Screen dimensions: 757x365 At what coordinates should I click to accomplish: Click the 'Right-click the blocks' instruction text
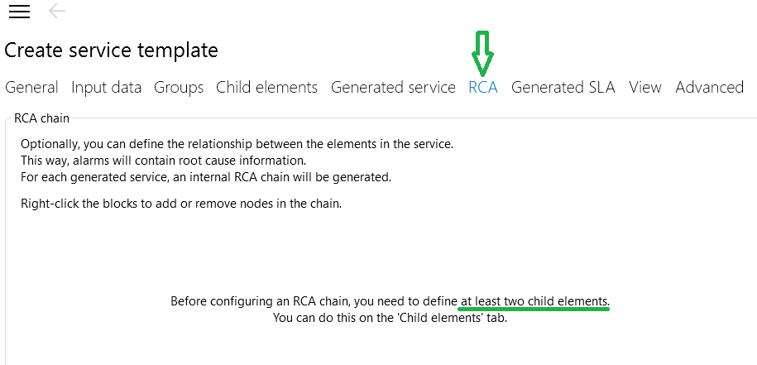193,203
